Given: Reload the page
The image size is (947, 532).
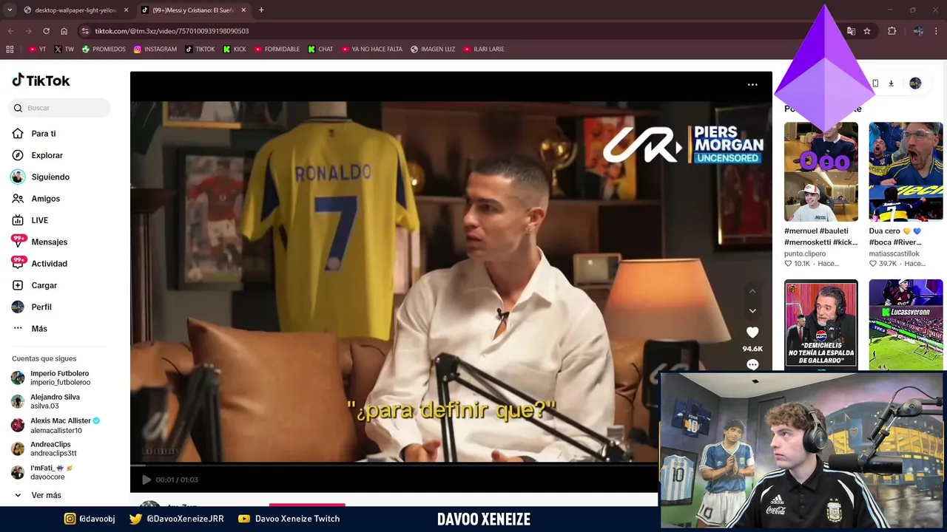Looking at the screenshot, I should [46, 31].
